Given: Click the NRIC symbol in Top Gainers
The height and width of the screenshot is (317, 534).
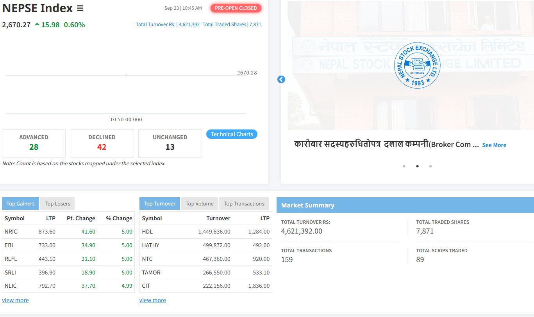Looking at the screenshot, I should click(x=11, y=232).
